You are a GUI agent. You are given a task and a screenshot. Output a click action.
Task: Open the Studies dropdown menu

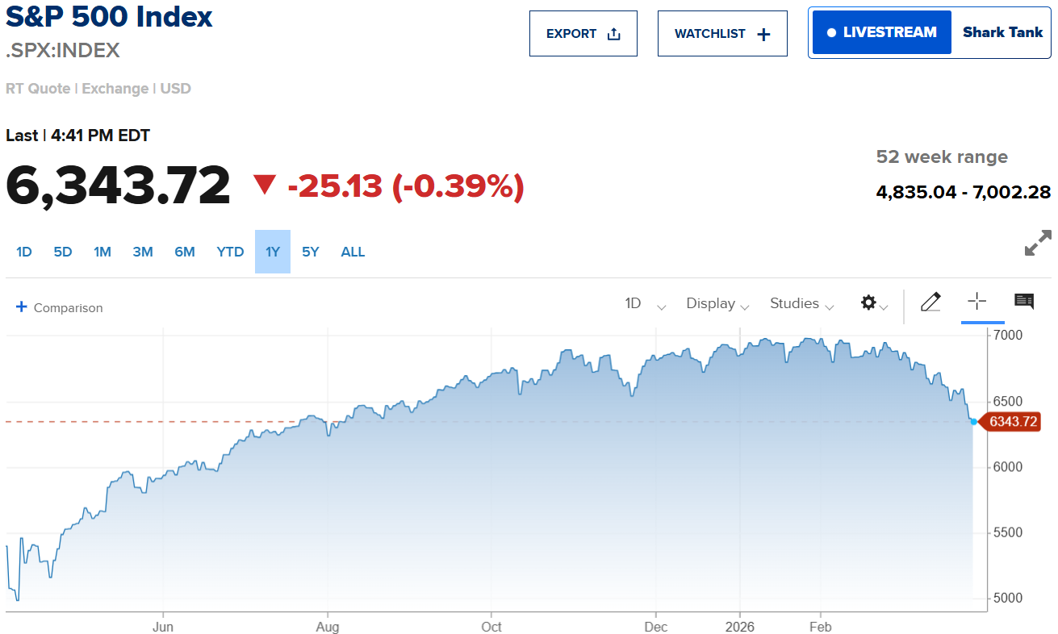[800, 304]
